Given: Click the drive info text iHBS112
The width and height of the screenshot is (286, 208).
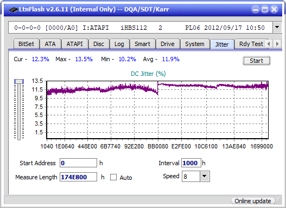Looking at the screenshot, I should [x=134, y=28].
